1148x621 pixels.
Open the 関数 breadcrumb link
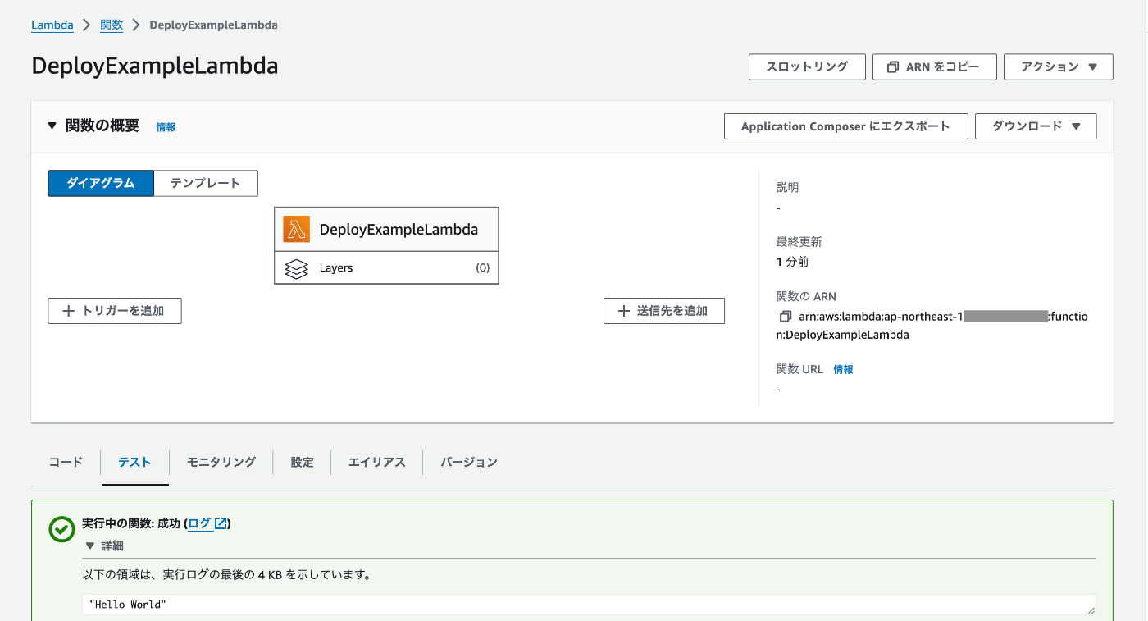112,25
